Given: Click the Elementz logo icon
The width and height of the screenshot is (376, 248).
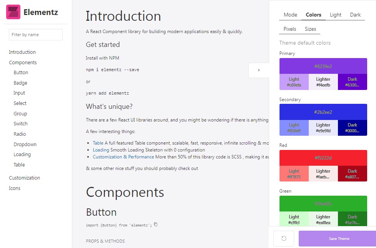Looking at the screenshot, I should 13,12.
